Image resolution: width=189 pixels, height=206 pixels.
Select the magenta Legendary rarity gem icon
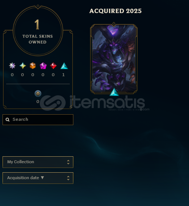[43, 66]
